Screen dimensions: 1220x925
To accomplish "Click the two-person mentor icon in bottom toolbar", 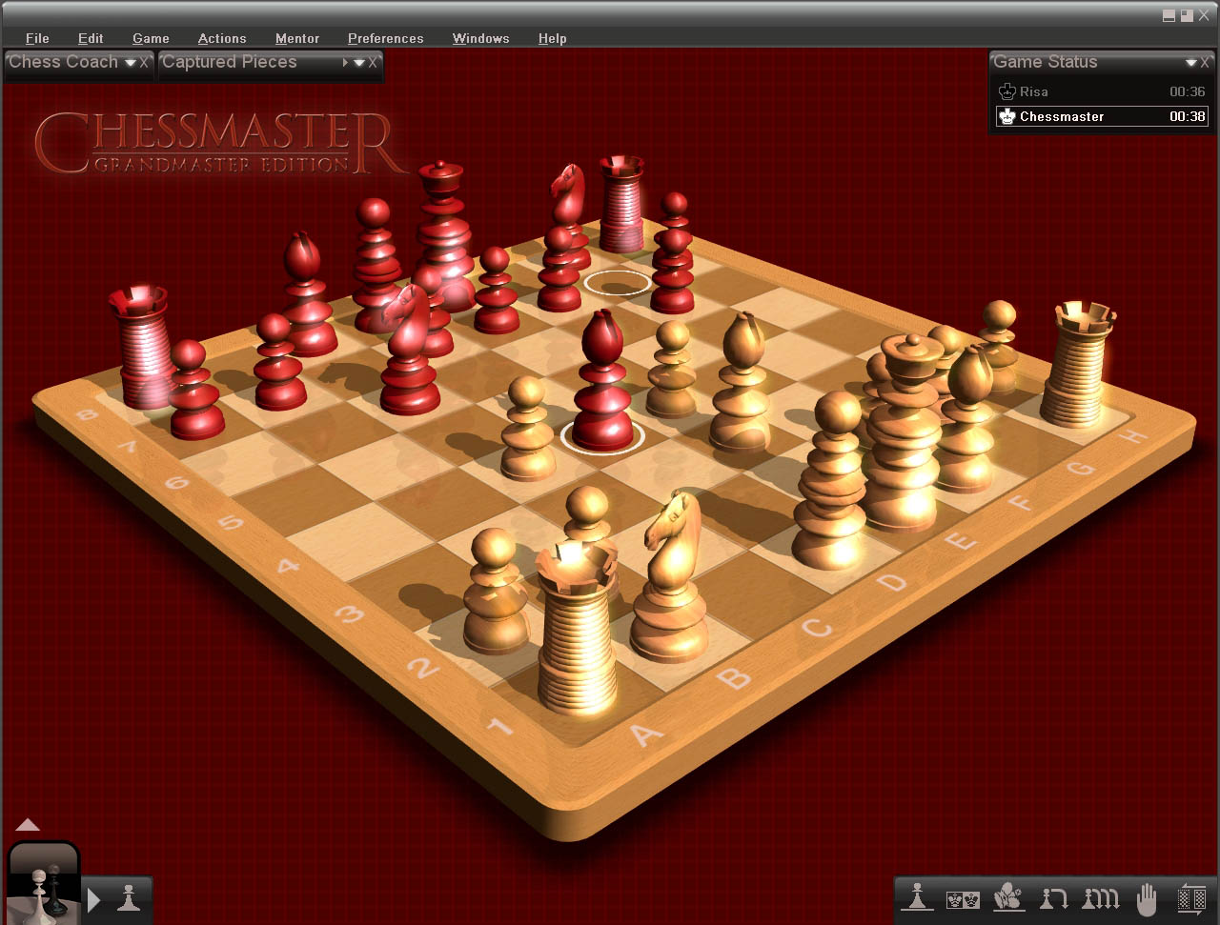I will (1007, 897).
